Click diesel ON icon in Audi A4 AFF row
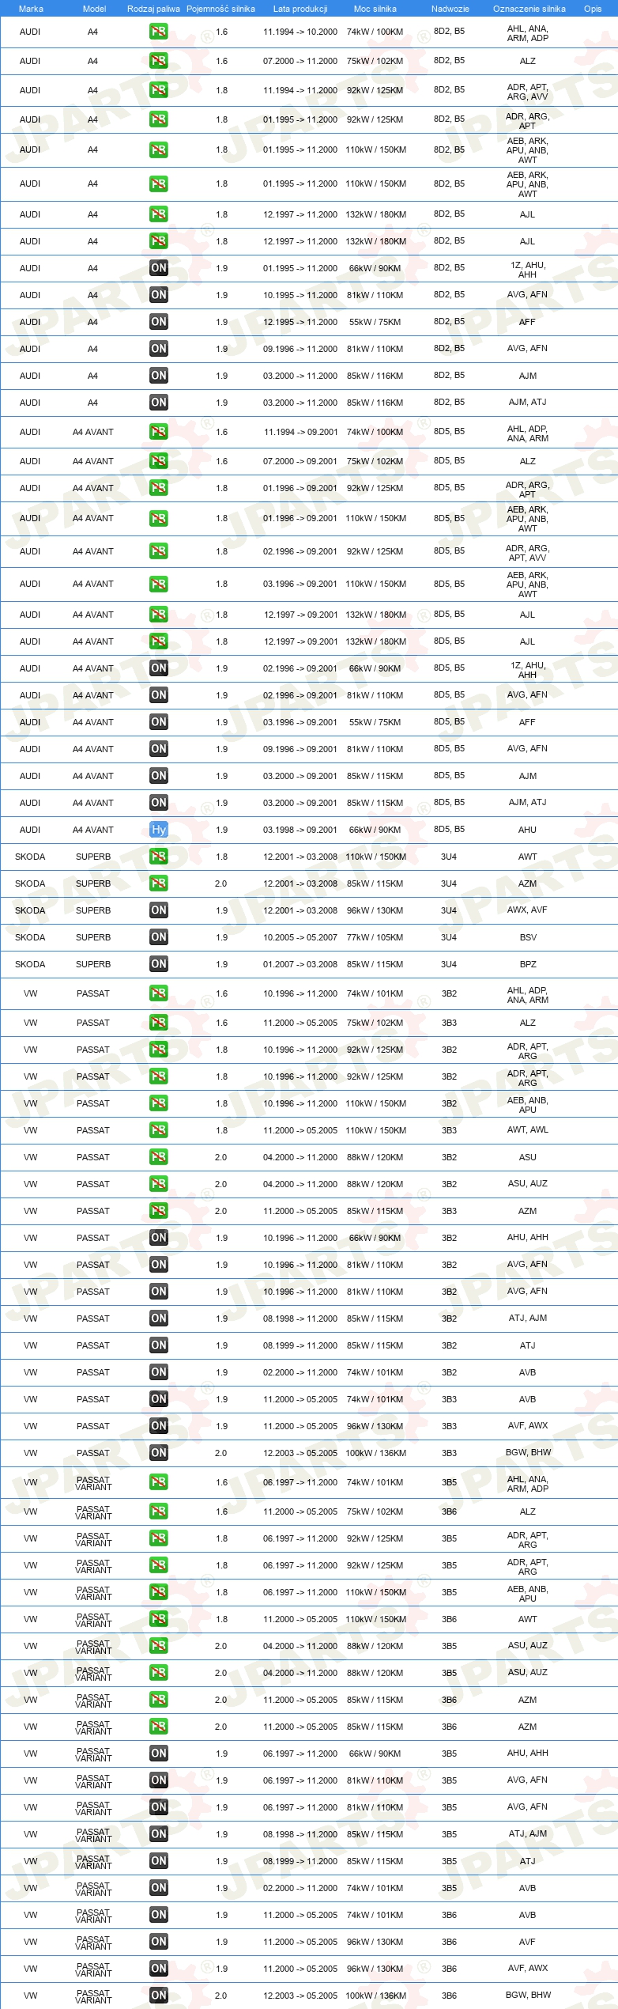This screenshot has width=618, height=2009. tap(159, 322)
